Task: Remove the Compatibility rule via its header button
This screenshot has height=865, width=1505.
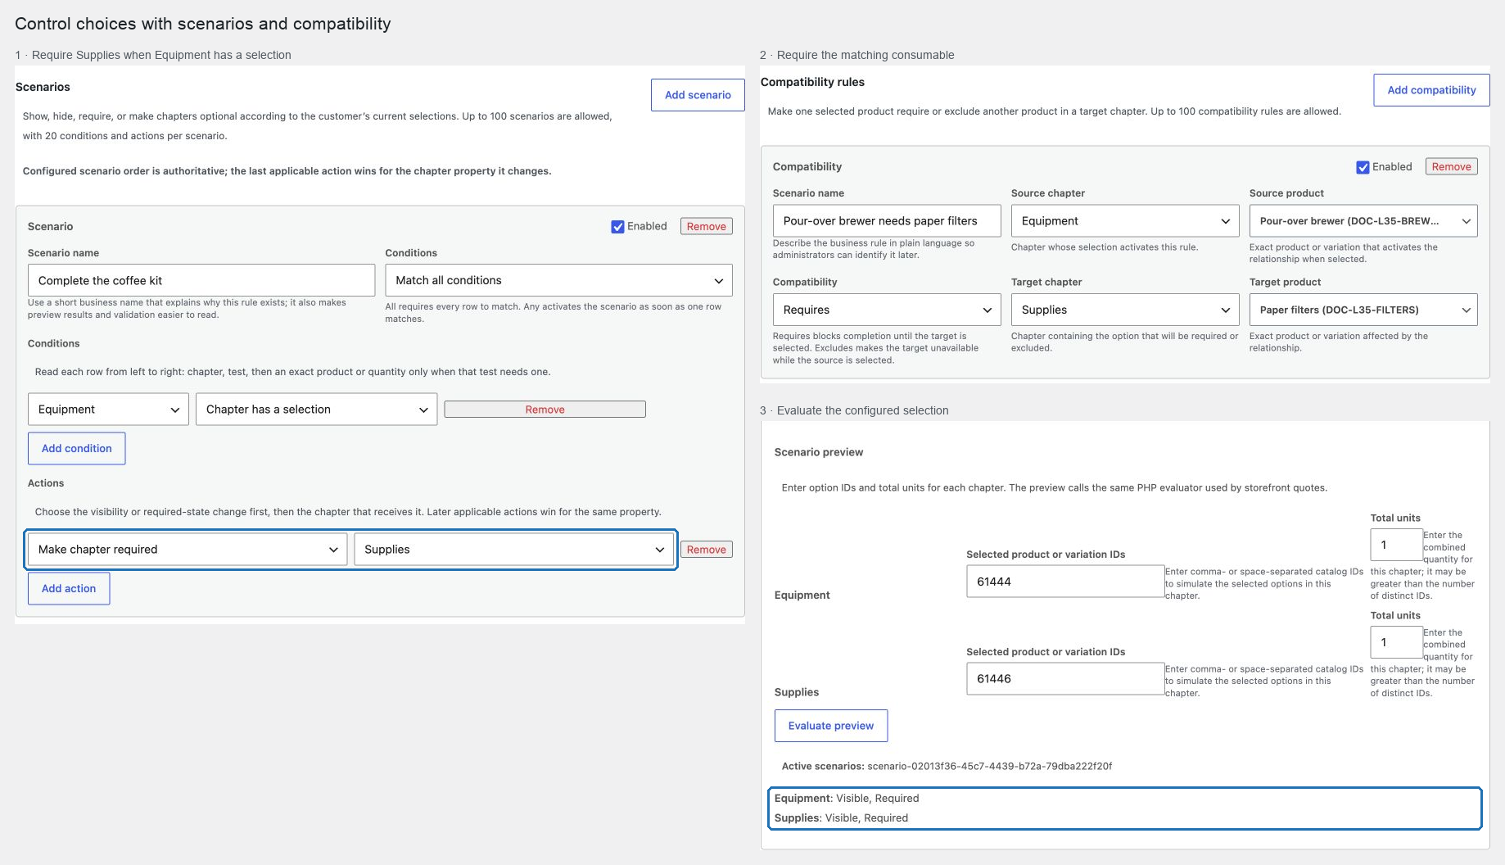Action: point(1451,167)
